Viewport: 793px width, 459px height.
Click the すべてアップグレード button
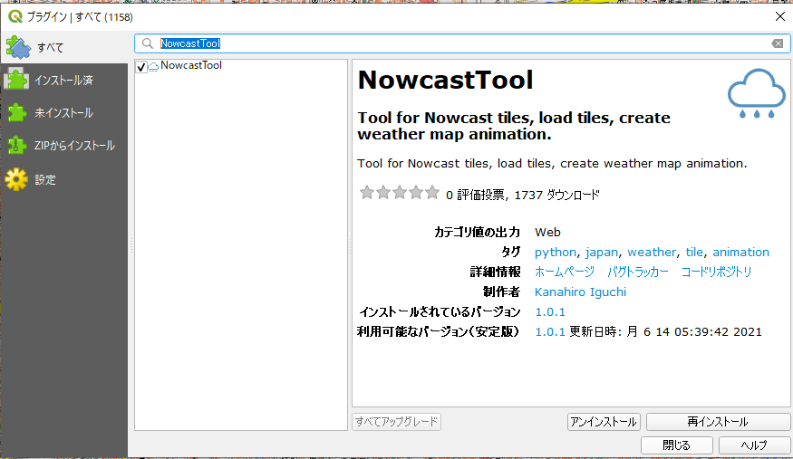coord(397,422)
